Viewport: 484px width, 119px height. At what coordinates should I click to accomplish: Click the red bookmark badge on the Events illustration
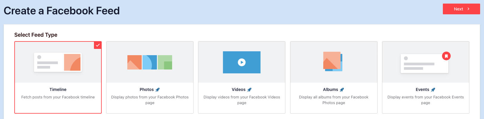446,56
